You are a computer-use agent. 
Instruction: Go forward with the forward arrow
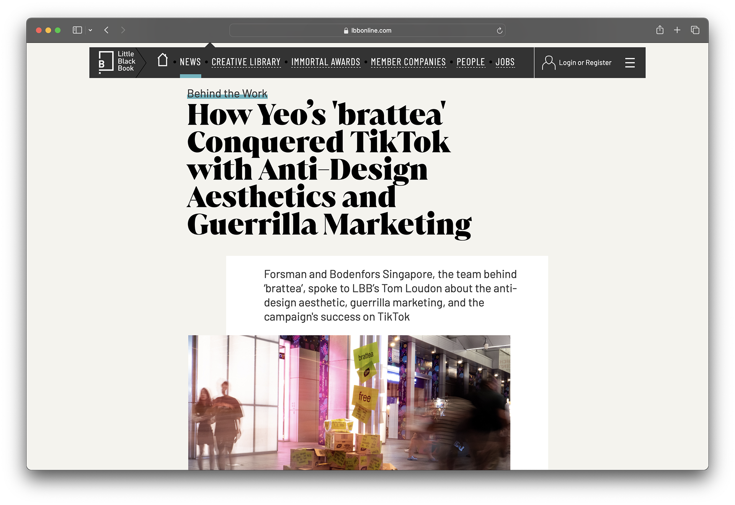[123, 30]
